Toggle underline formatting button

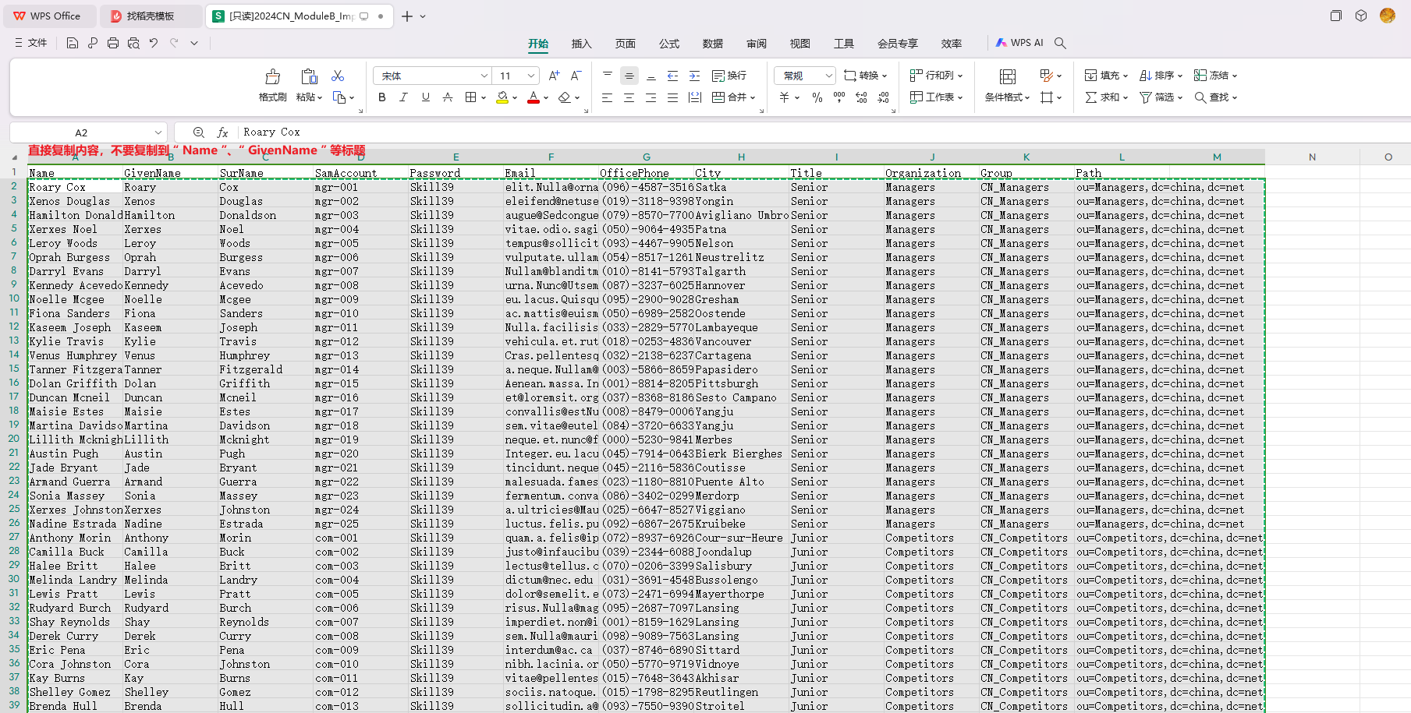425,97
